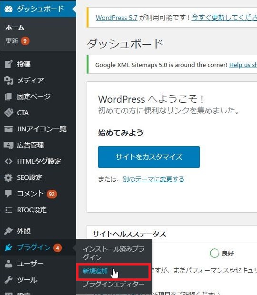Select プラグインエディター in flyout
This screenshot has height=295, width=257.
pos(114,284)
